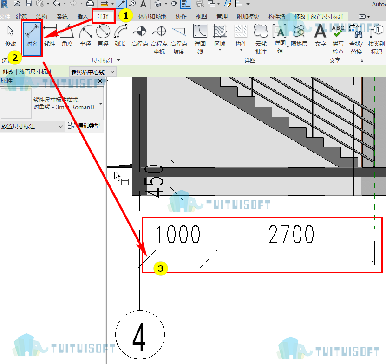386x364 pixels.
Task: Click the Spot Elevation tool (高程点)
Action: pyautogui.click(x=140, y=36)
